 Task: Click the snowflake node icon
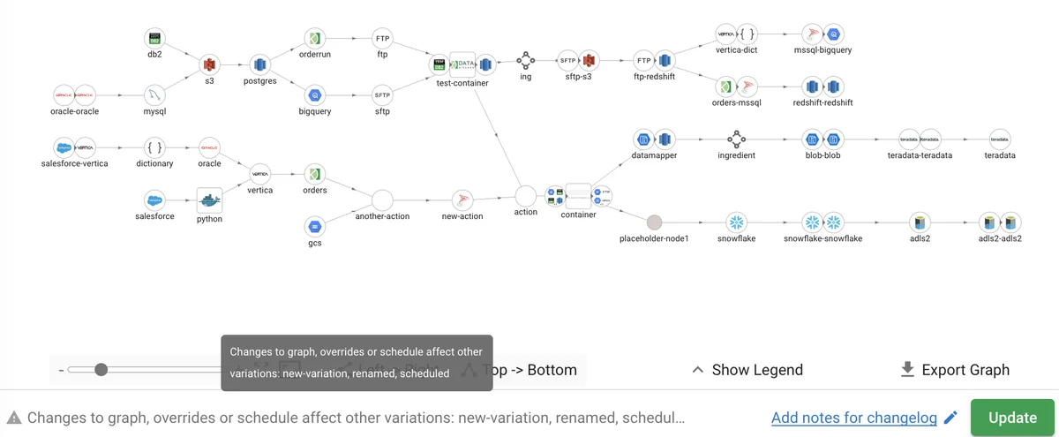coord(735,221)
